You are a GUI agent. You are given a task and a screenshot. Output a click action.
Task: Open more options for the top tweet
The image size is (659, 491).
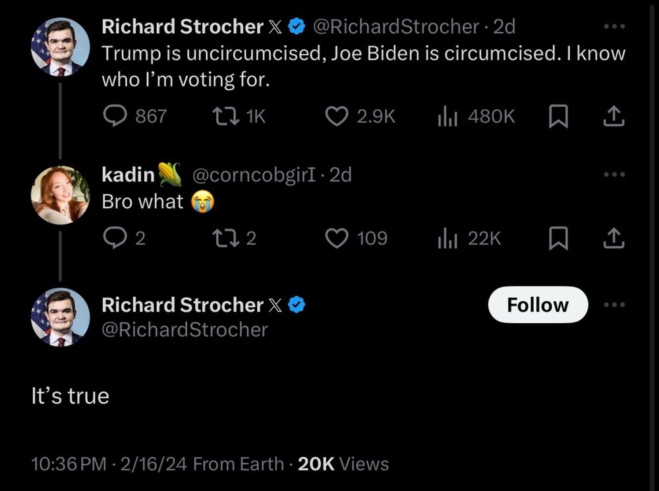[614, 27]
